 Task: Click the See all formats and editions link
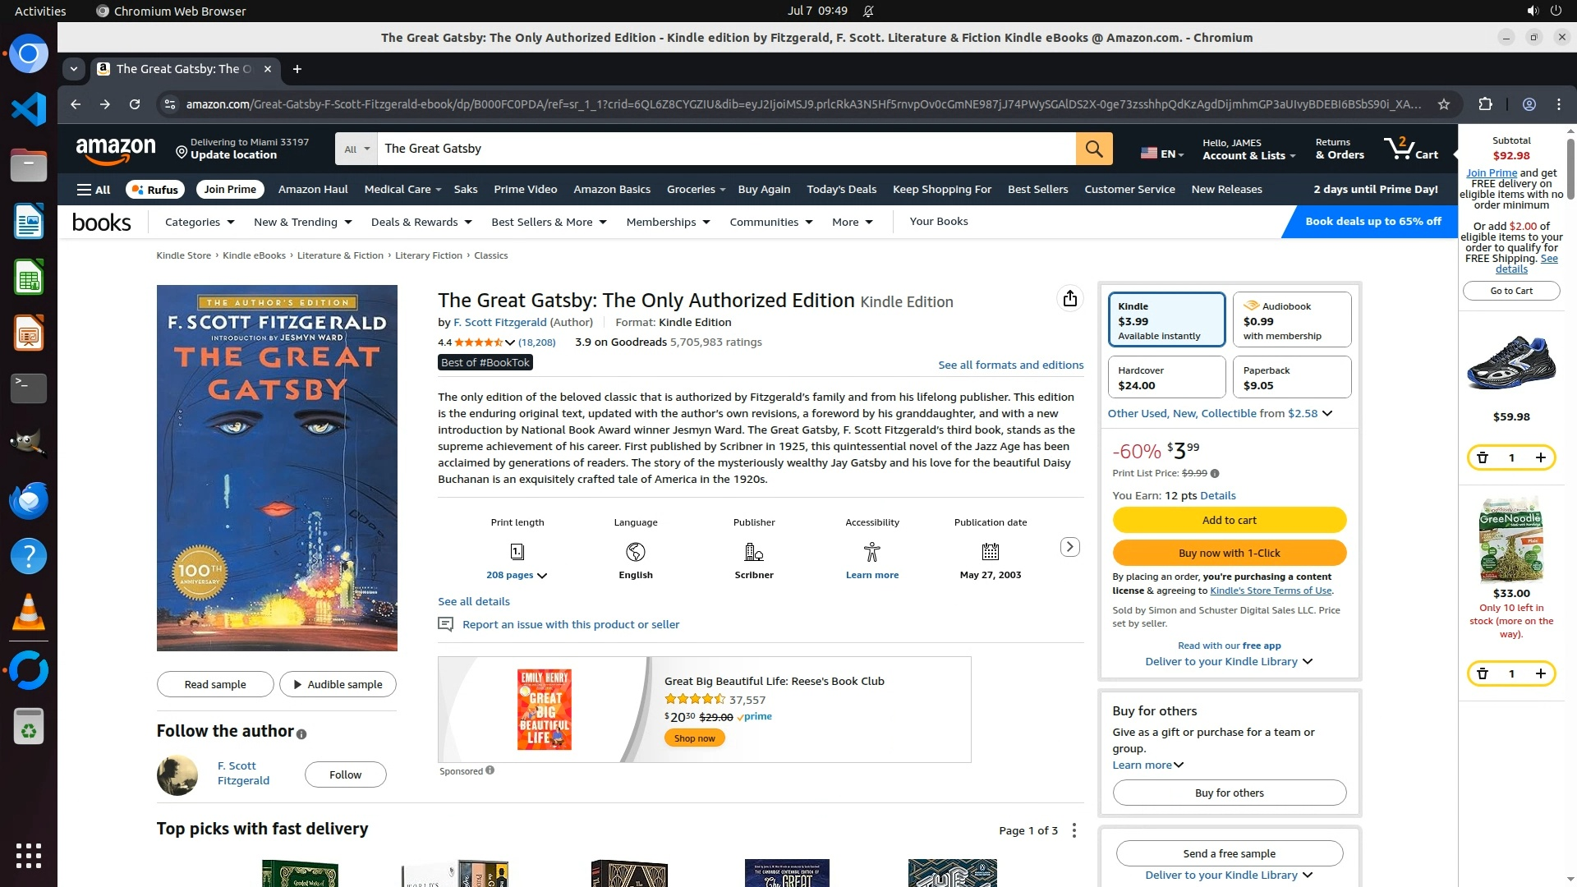pos(1010,365)
